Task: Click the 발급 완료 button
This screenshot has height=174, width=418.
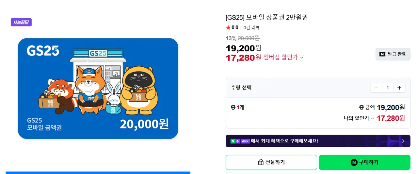Action: point(393,54)
